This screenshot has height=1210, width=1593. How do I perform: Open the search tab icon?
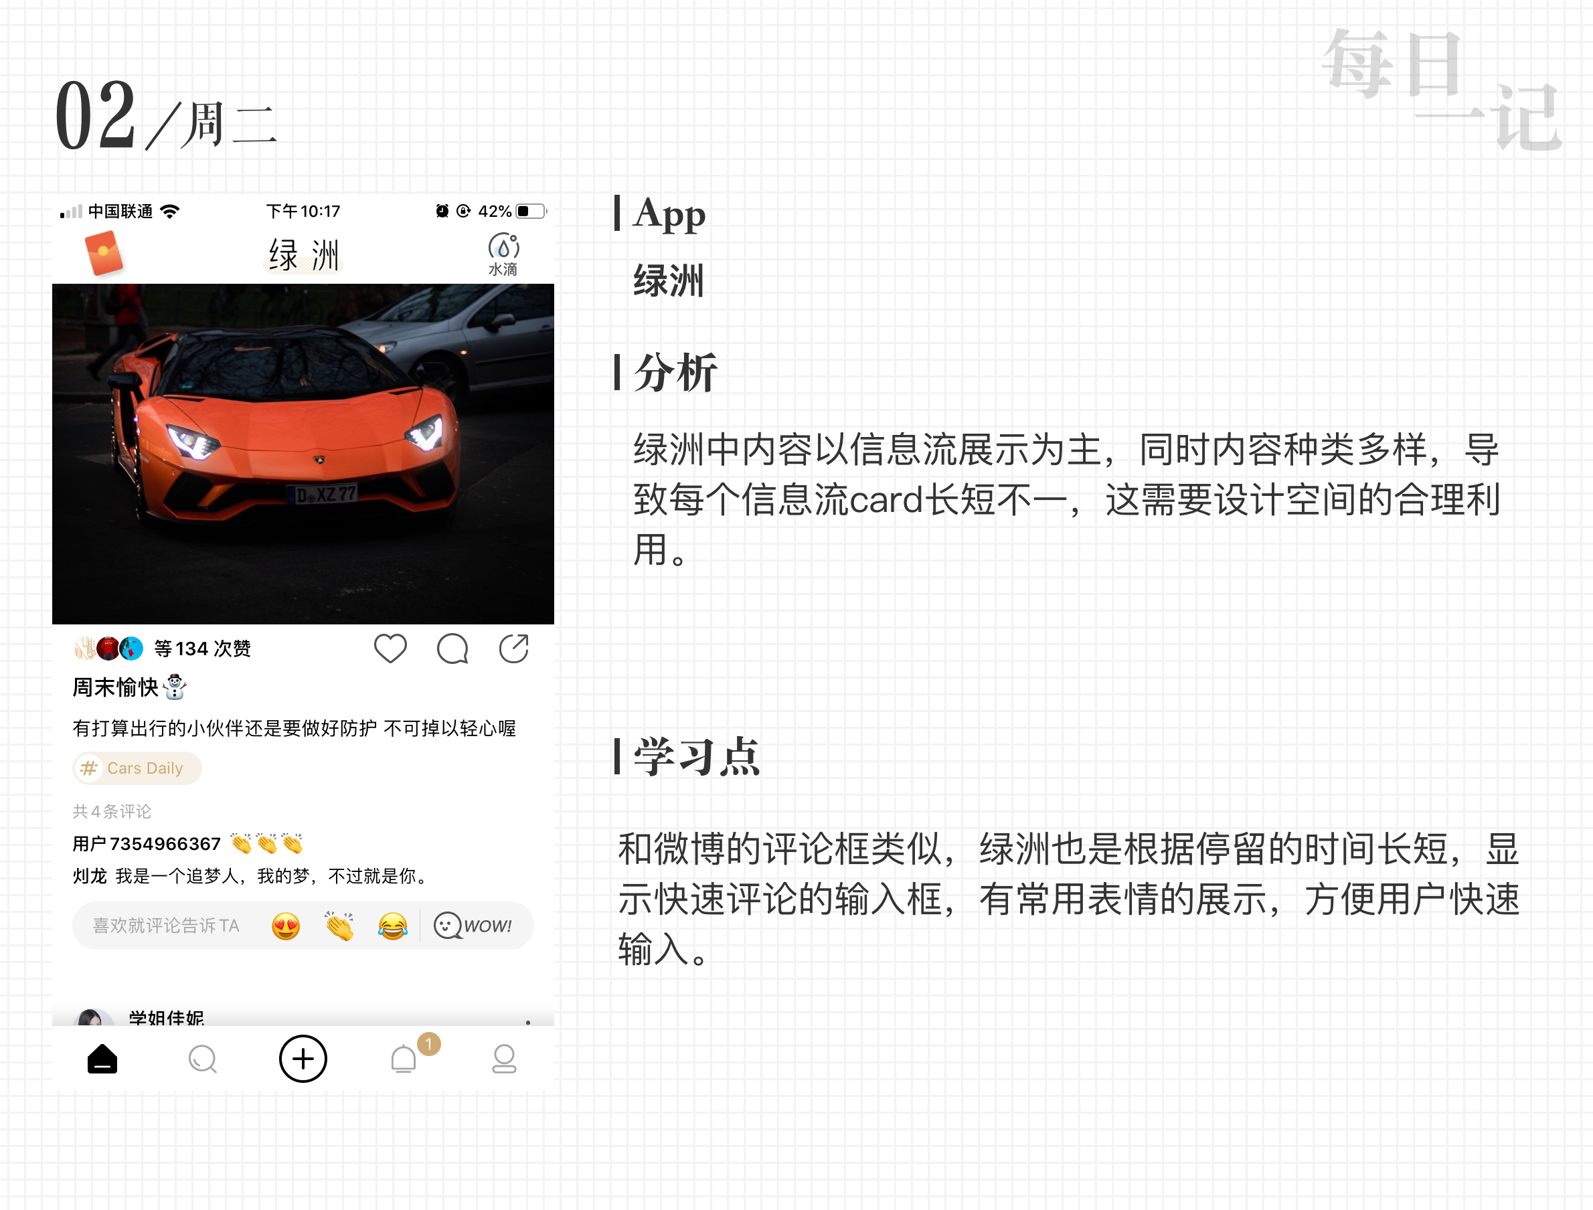(202, 1059)
